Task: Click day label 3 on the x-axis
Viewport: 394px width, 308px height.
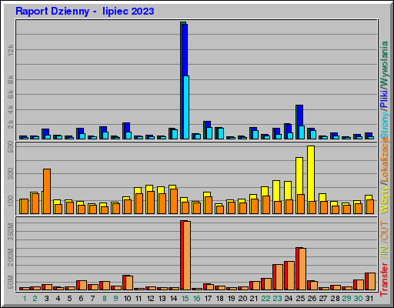Action: tap(46, 299)
